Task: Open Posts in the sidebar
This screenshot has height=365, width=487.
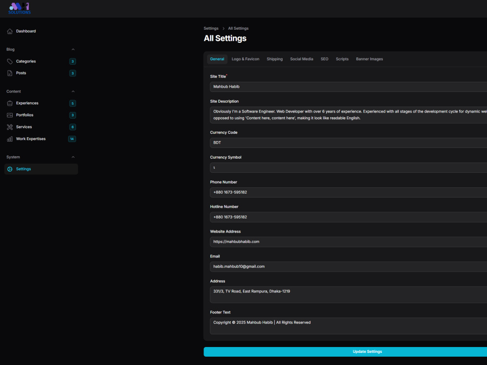Action: [41, 73]
